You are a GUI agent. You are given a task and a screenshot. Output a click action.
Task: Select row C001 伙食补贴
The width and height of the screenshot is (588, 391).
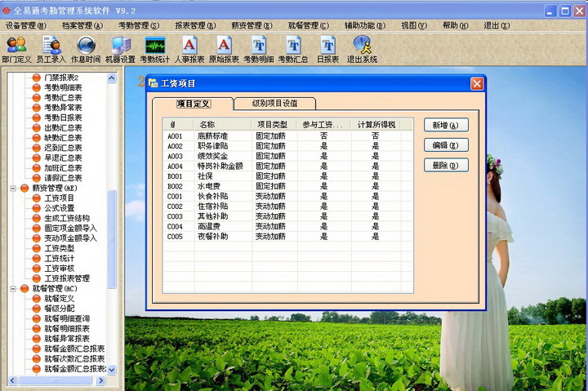288,197
